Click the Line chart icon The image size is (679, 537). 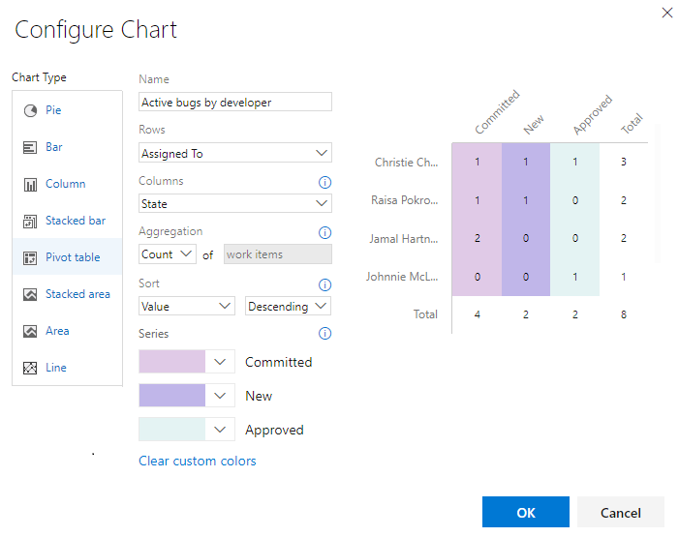click(x=30, y=369)
